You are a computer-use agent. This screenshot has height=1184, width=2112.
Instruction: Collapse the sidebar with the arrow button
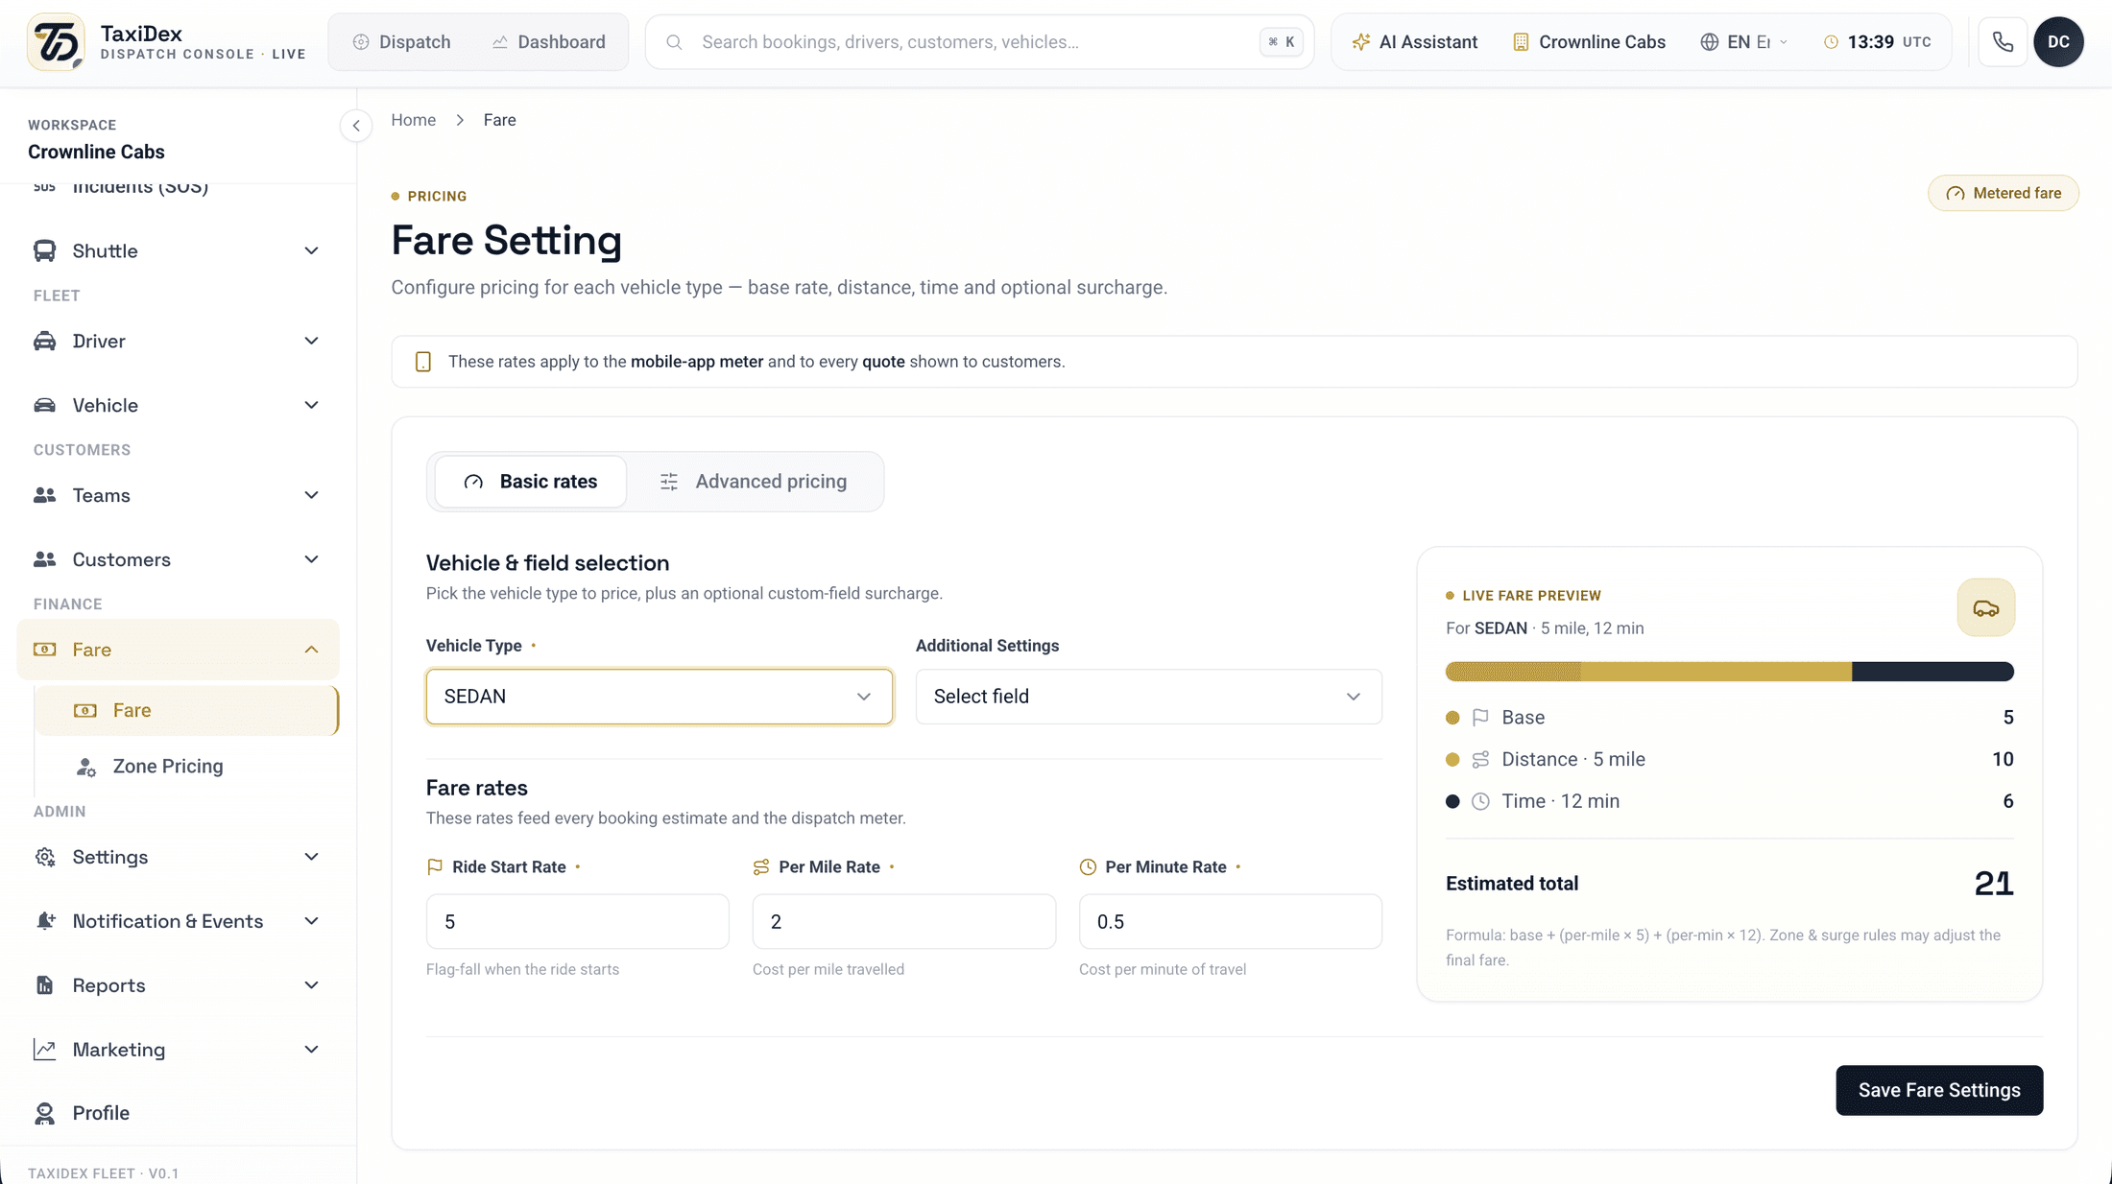click(x=356, y=126)
